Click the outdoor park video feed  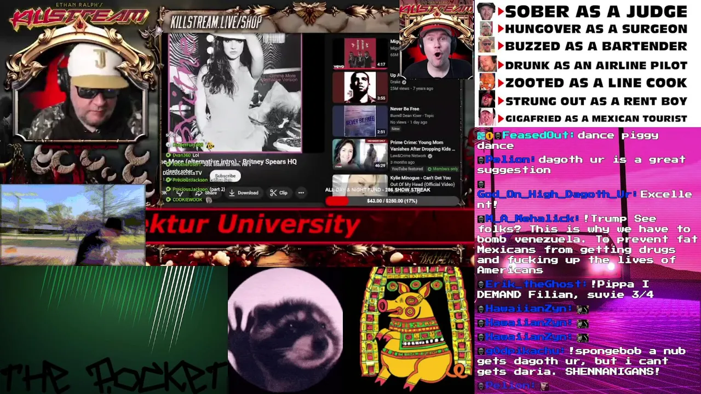73,225
